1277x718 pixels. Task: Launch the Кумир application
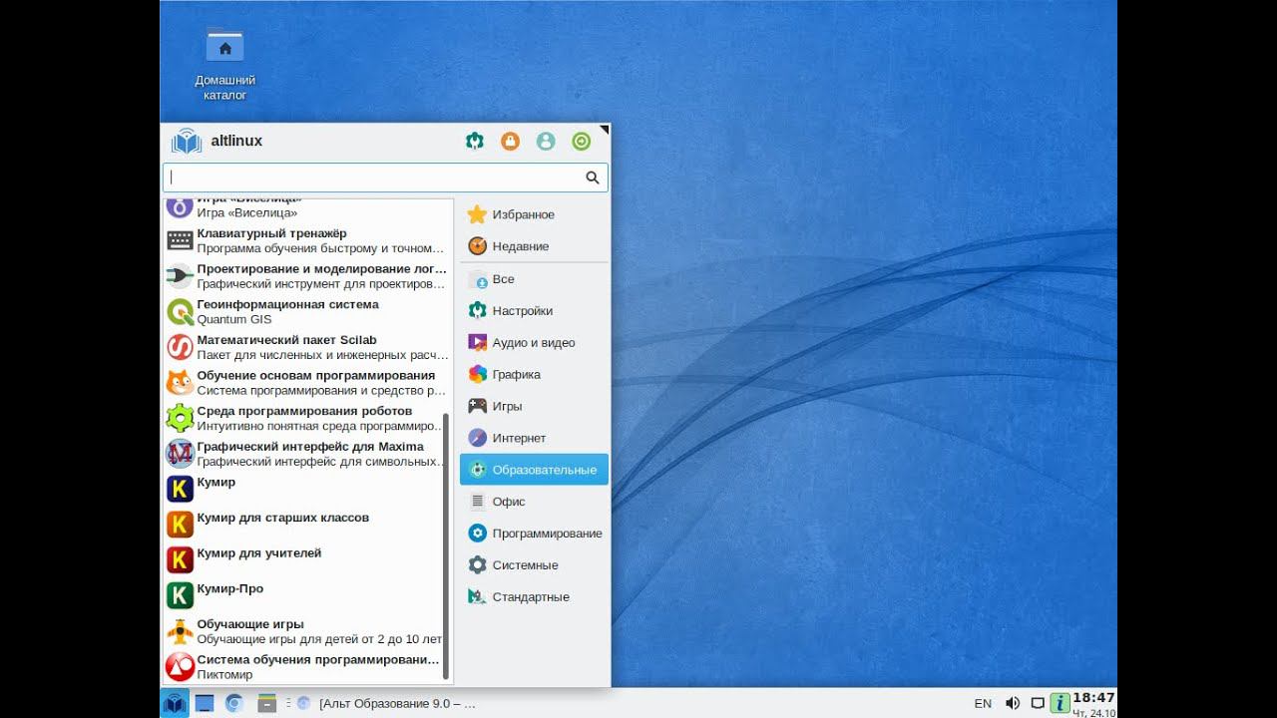(306, 489)
